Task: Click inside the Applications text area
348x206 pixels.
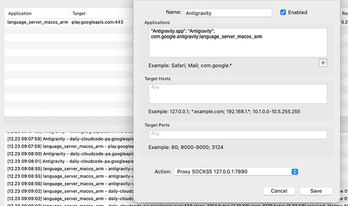Action: tap(238, 43)
